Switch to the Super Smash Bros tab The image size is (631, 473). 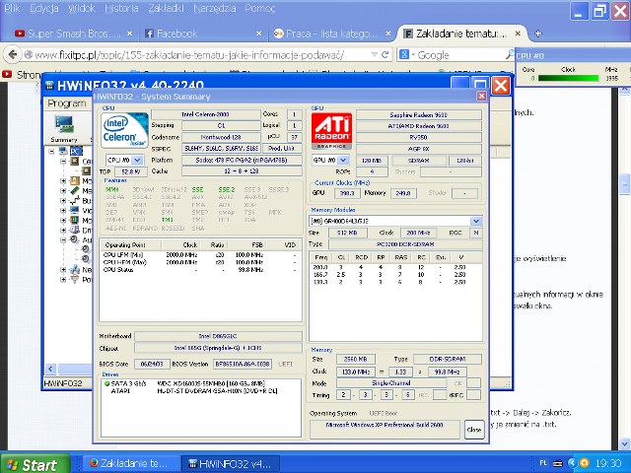[x=74, y=34]
